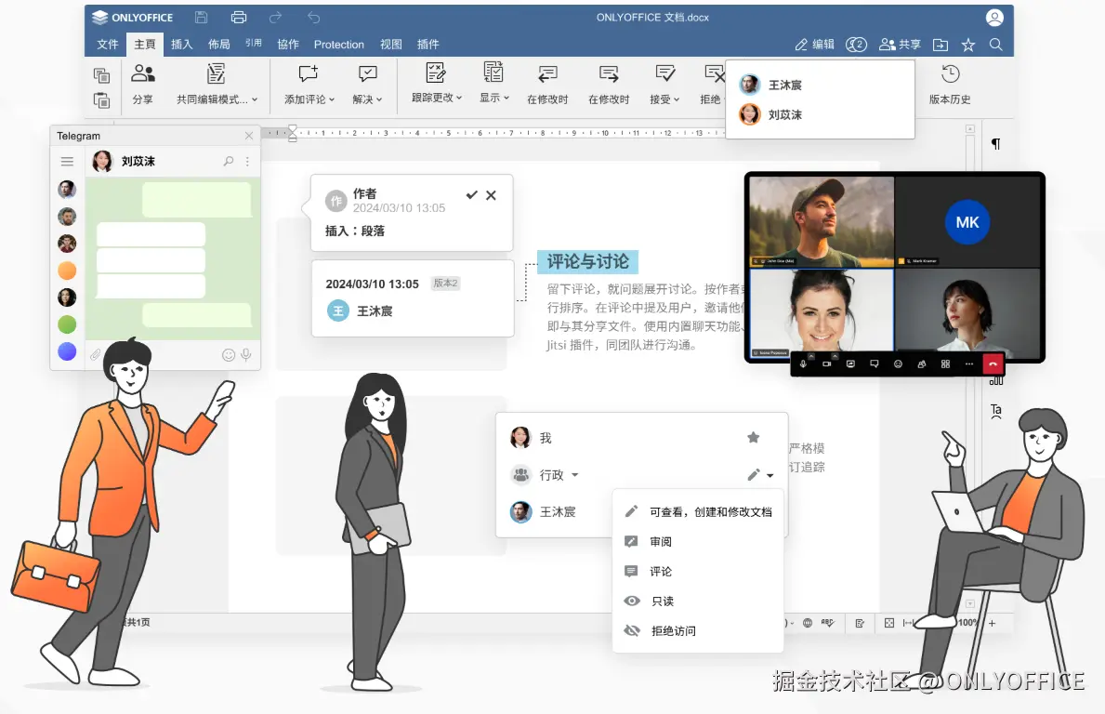1105x714 pixels.
Task: Expand 接受 dropdown
Action: [x=677, y=100]
